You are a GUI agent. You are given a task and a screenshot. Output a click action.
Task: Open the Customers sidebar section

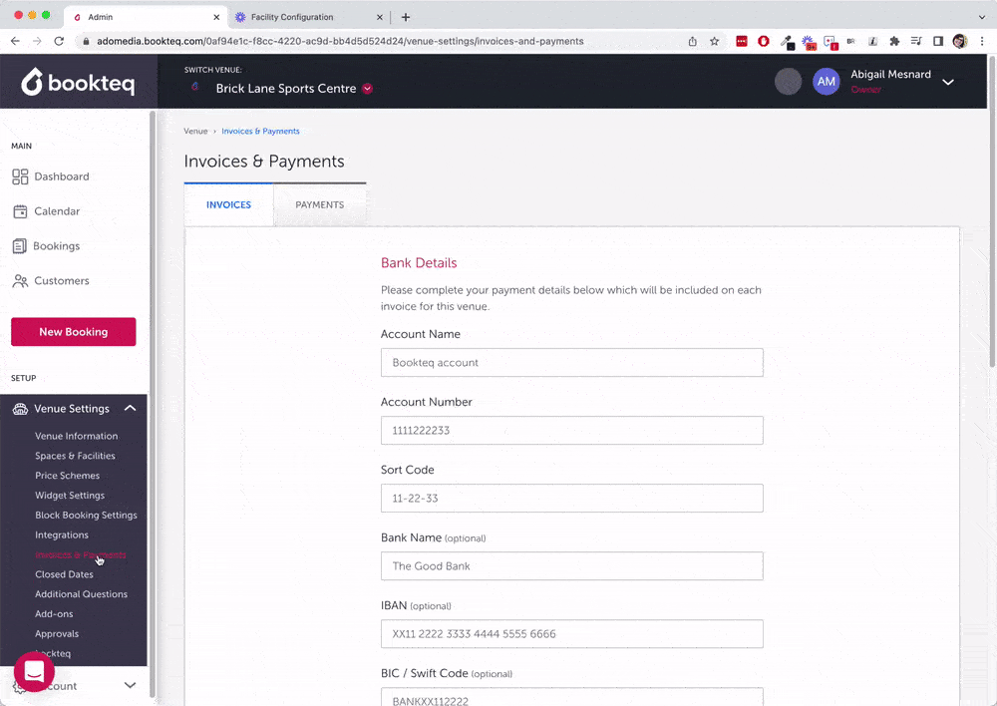click(x=61, y=281)
